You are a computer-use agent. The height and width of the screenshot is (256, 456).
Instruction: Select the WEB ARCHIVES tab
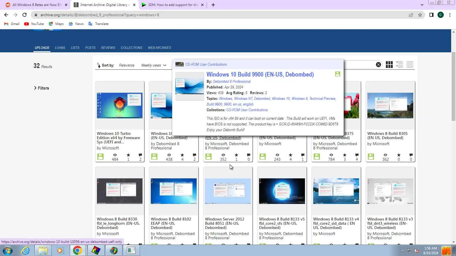[160, 48]
